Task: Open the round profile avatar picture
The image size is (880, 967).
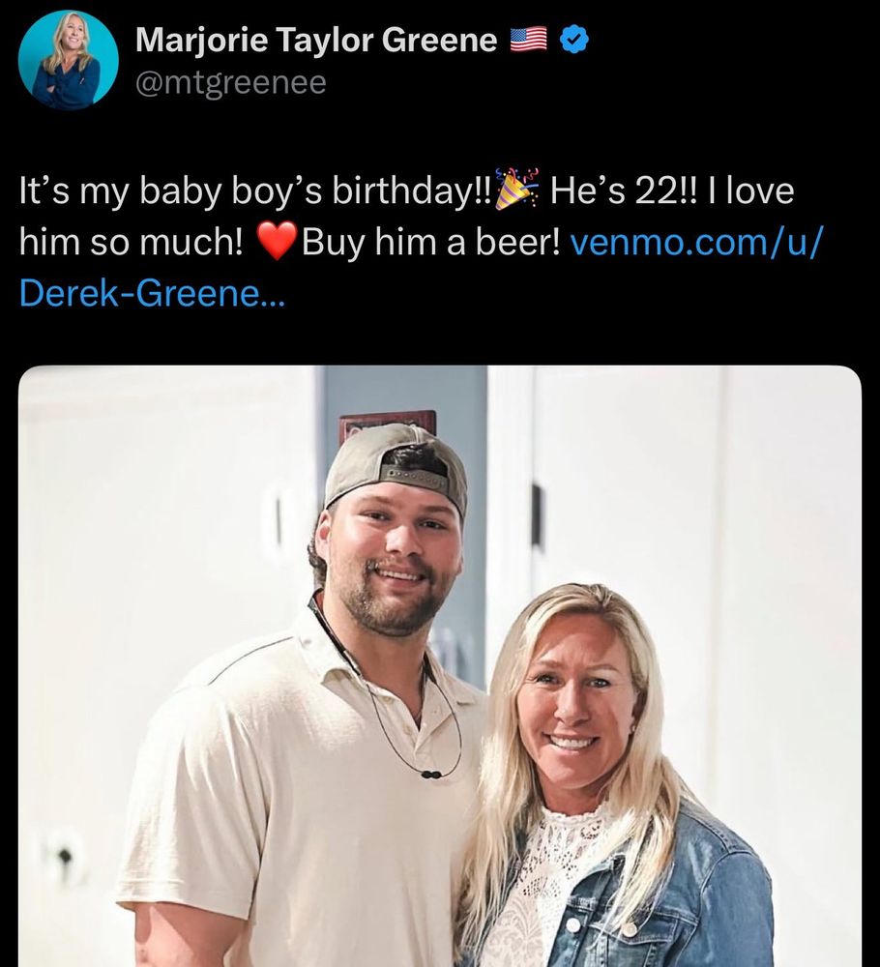Action: click(x=69, y=60)
